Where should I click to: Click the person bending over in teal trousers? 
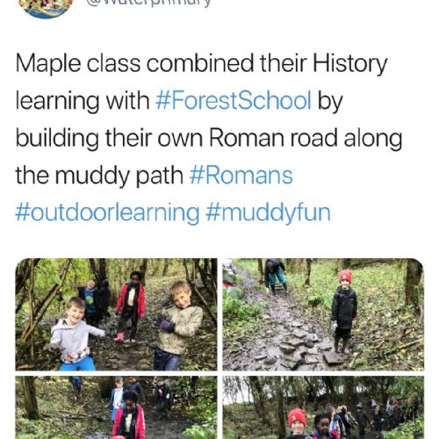tap(275, 276)
